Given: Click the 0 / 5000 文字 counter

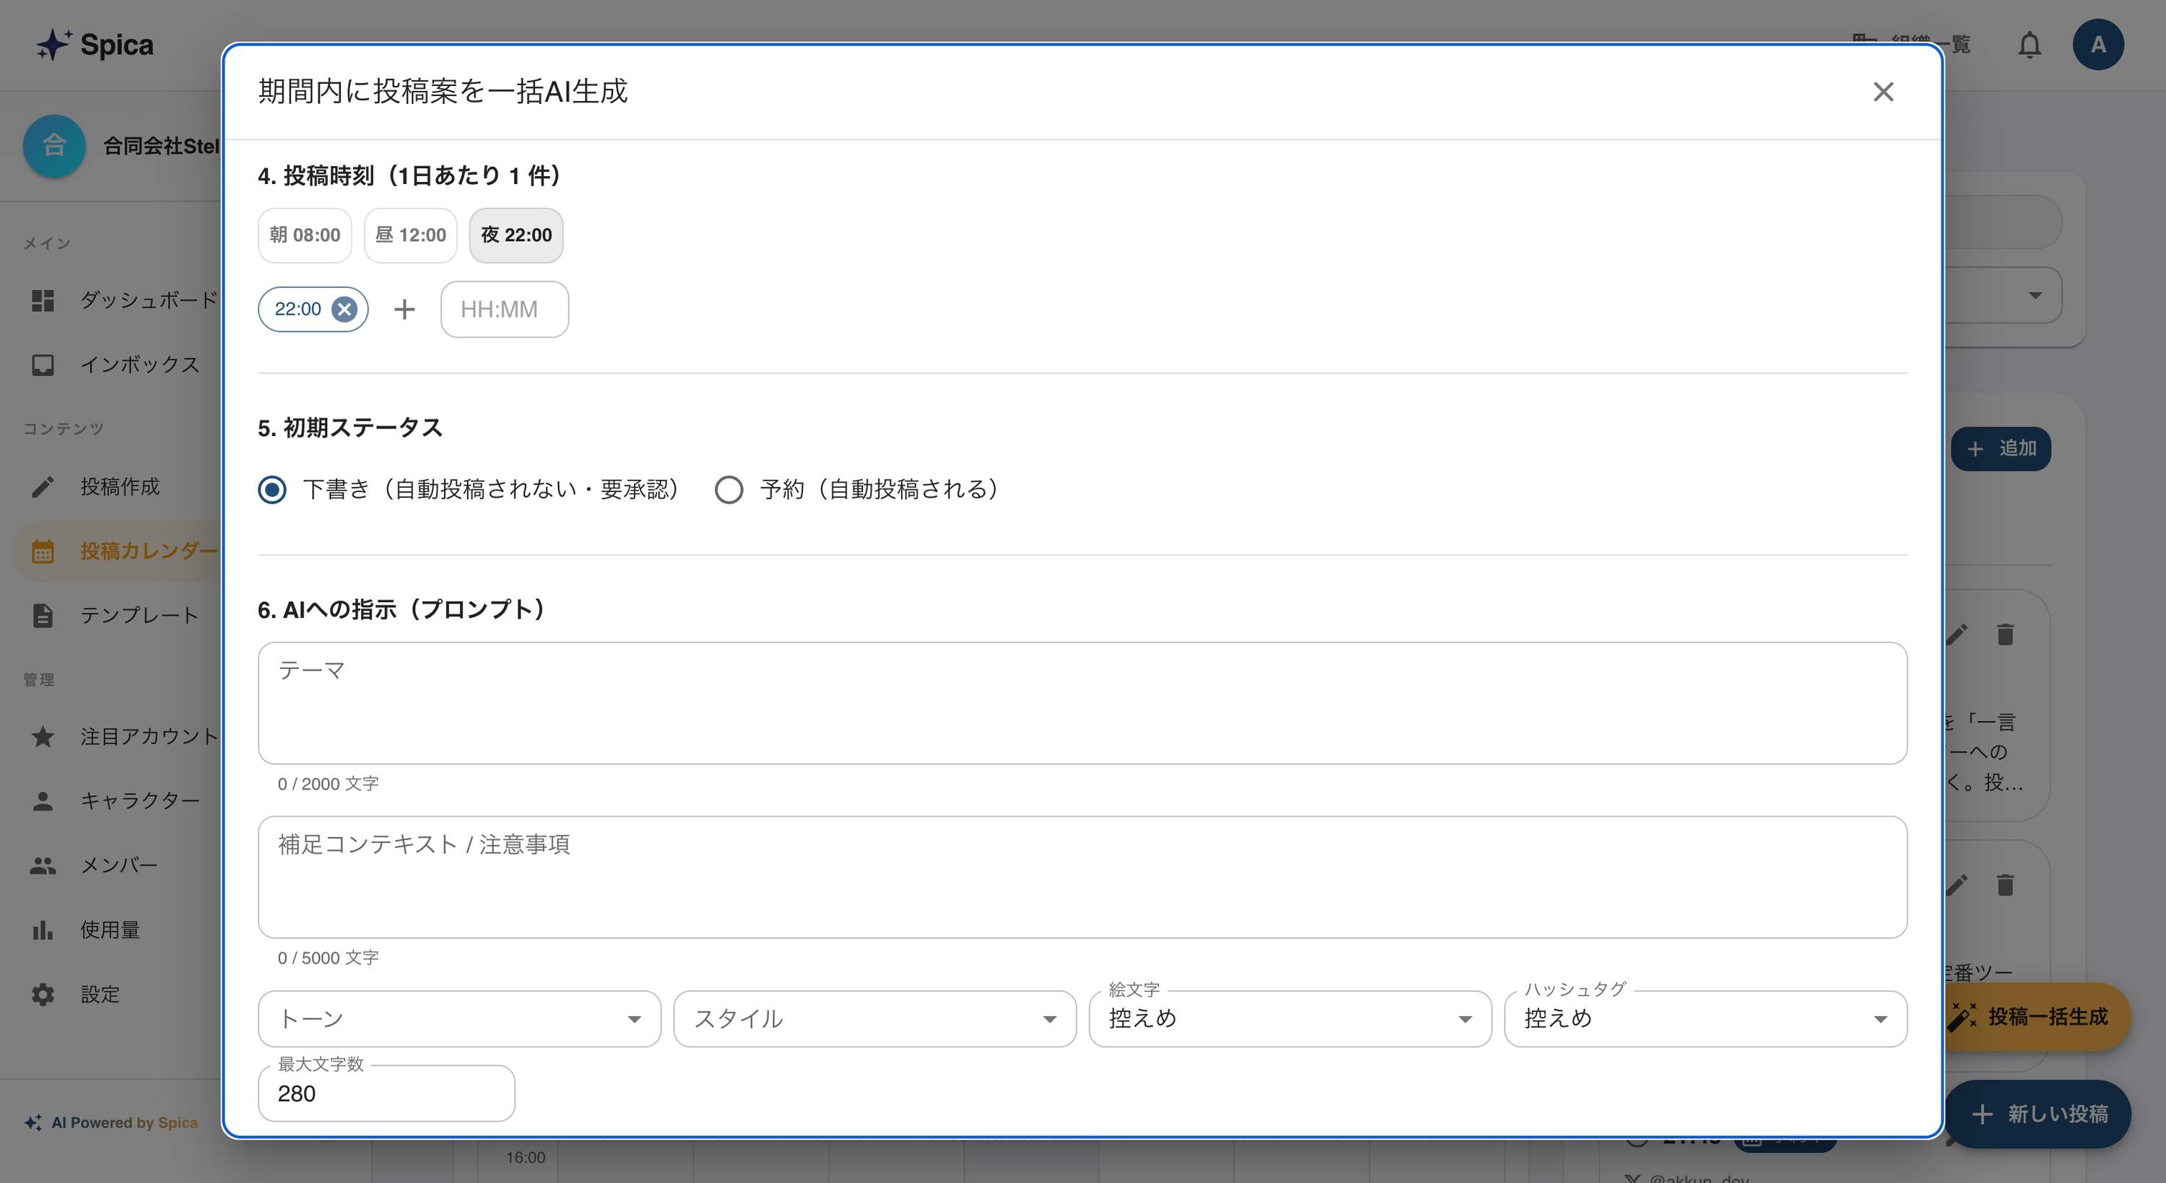Looking at the screenshot, I should (328, 958).
